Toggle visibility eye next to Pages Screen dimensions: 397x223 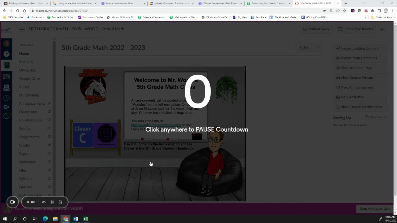[x=49, y=153]
